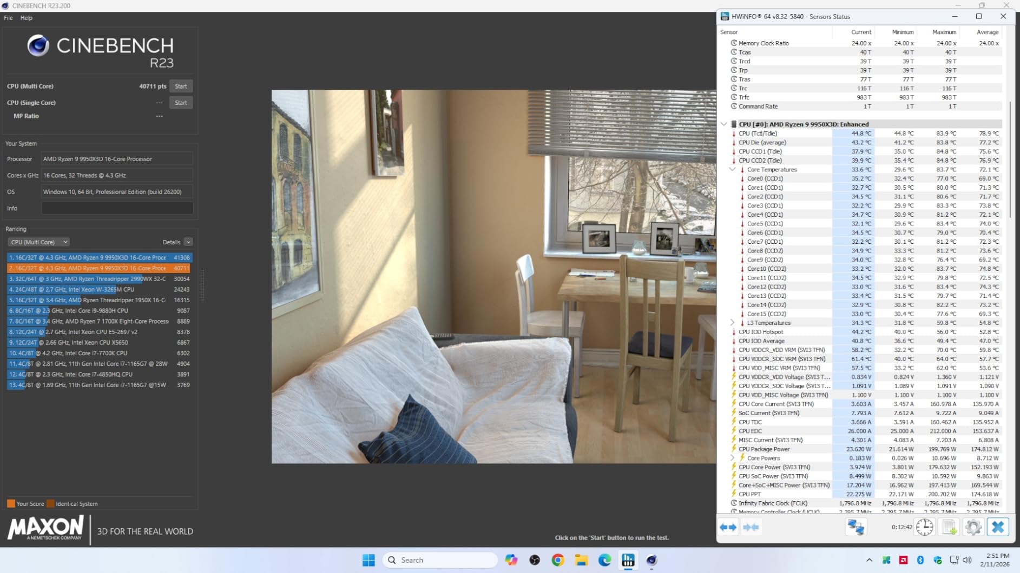Screen dimensions: 1020x573
Task: Expand the L3 Temperatures node
Action: tap(732, 323)
